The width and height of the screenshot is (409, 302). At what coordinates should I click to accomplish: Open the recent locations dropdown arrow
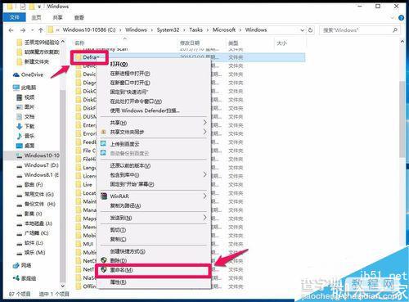click(32, 30)
